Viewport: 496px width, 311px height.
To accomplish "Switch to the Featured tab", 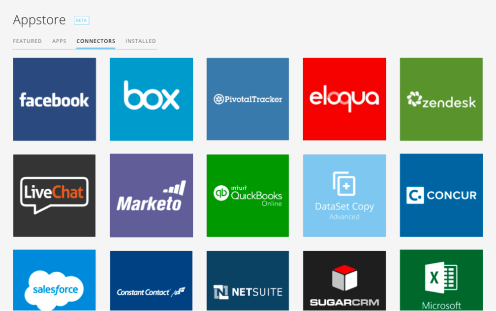I will coord(27,41).
